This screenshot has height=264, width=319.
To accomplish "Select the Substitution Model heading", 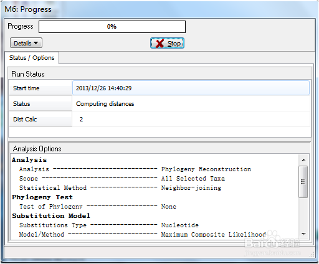I will click(51, 216).
